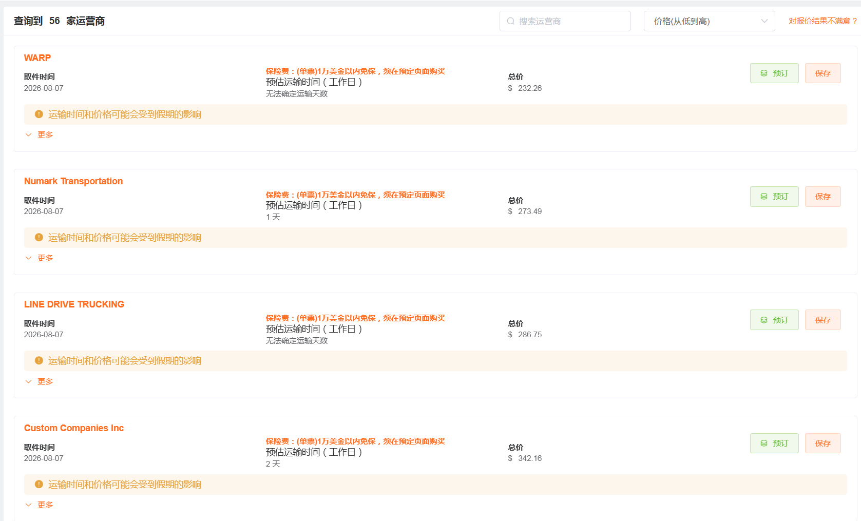Select the Custom Companies price $ 342.16
Screen dimensions: 861x521
coord(525,458)
